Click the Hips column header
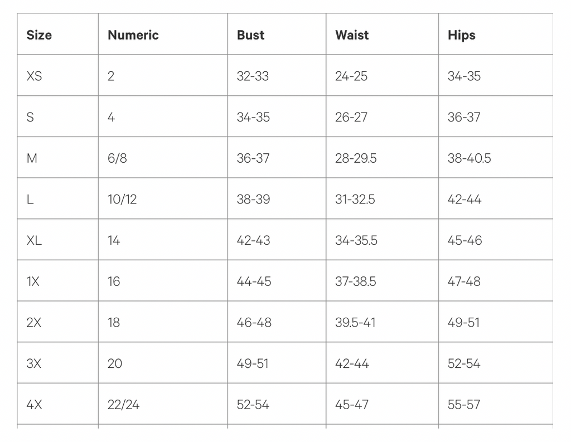Screen dimensions: 571x442 (461, 35)
